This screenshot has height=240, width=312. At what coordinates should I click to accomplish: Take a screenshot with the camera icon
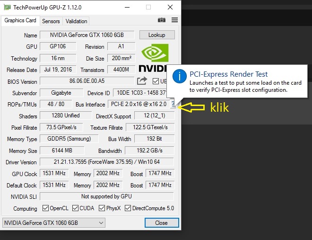pos(162,20)
